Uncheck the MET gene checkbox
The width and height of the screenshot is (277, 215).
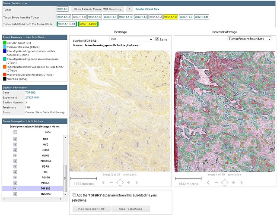16,139
